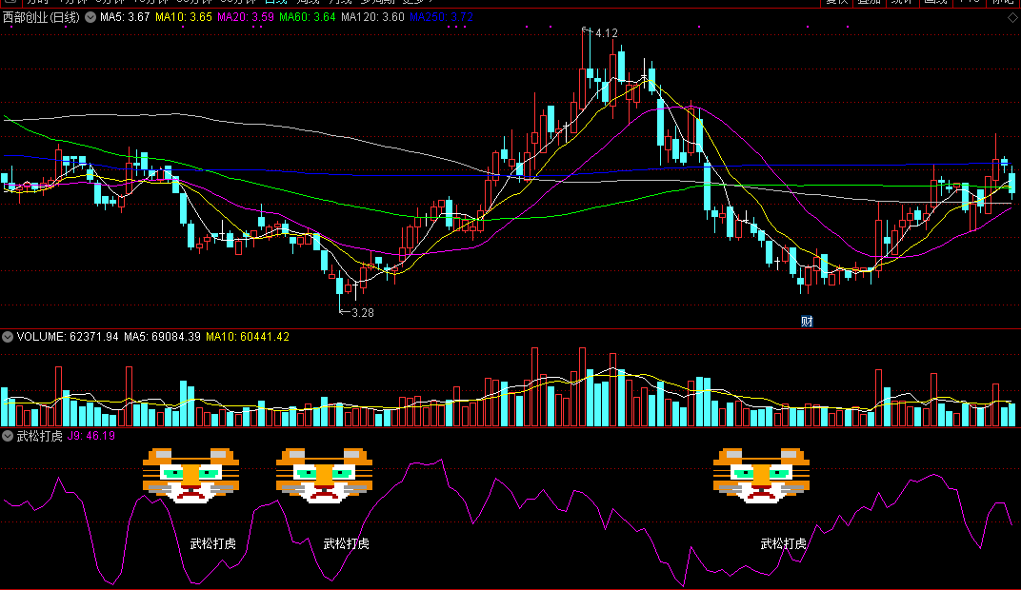Expand the VOLUME indicator dropdown arrow
This screenshot has width=1021, height=590.
coord(8,337)
